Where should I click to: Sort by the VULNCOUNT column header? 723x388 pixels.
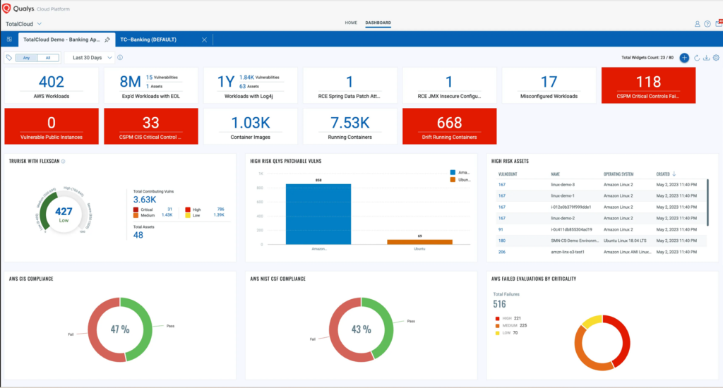pos(508,174)
